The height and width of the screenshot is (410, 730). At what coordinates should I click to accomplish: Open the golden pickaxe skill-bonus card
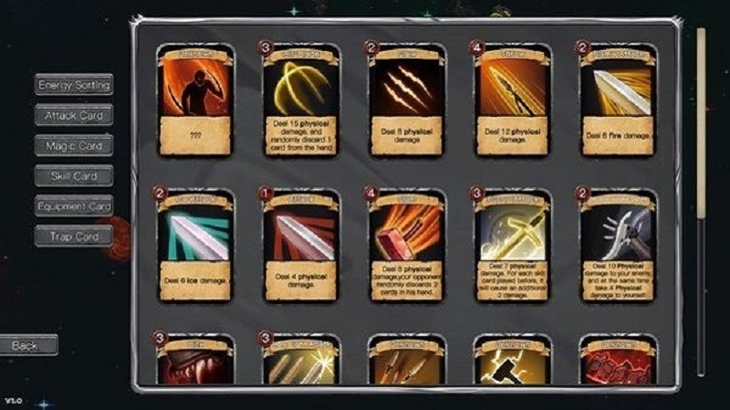pos(512,246)
